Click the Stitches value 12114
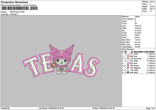Image resolution: width=156 pixels, height=110 pixels. point(152,2)
